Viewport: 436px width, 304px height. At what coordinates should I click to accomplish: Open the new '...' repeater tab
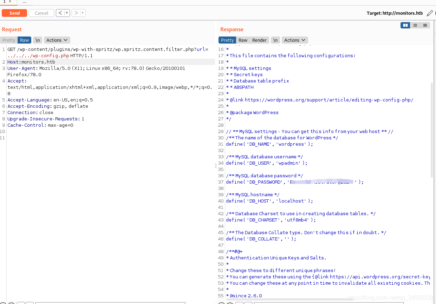pyautogui.click(x=24, y=2)
